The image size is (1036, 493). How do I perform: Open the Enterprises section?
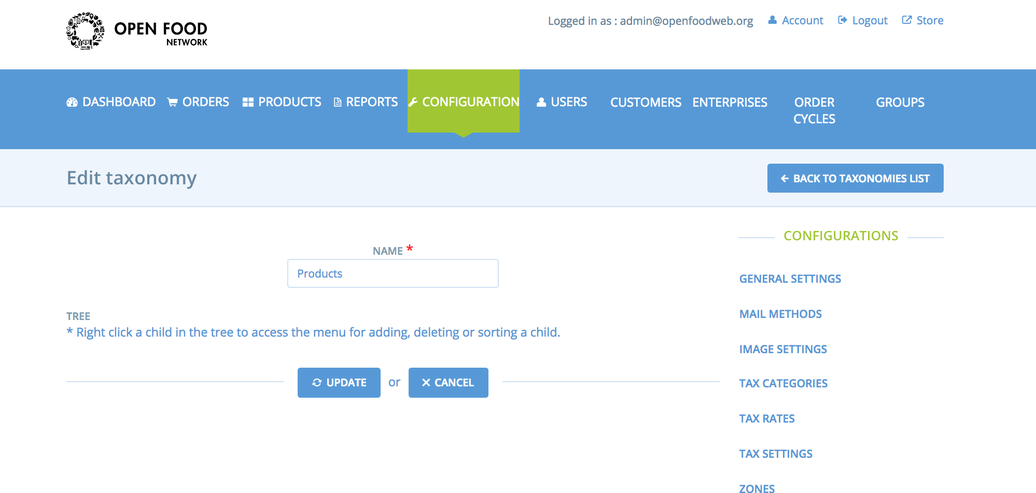pos(730,102)
